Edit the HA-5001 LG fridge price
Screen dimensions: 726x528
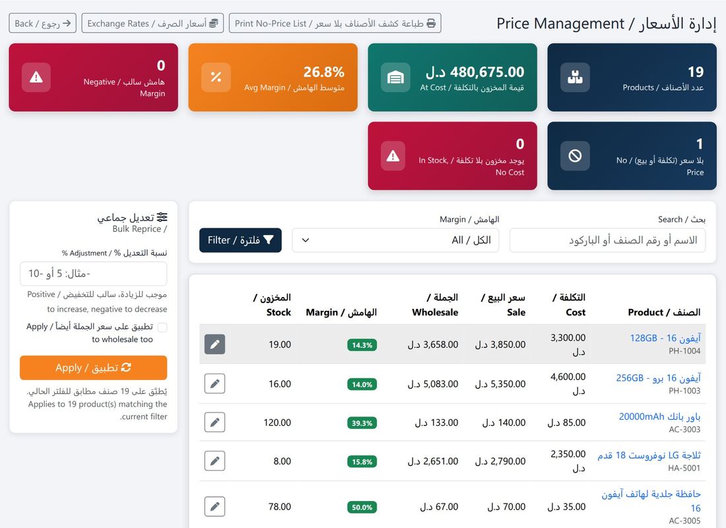pos(215,461)
